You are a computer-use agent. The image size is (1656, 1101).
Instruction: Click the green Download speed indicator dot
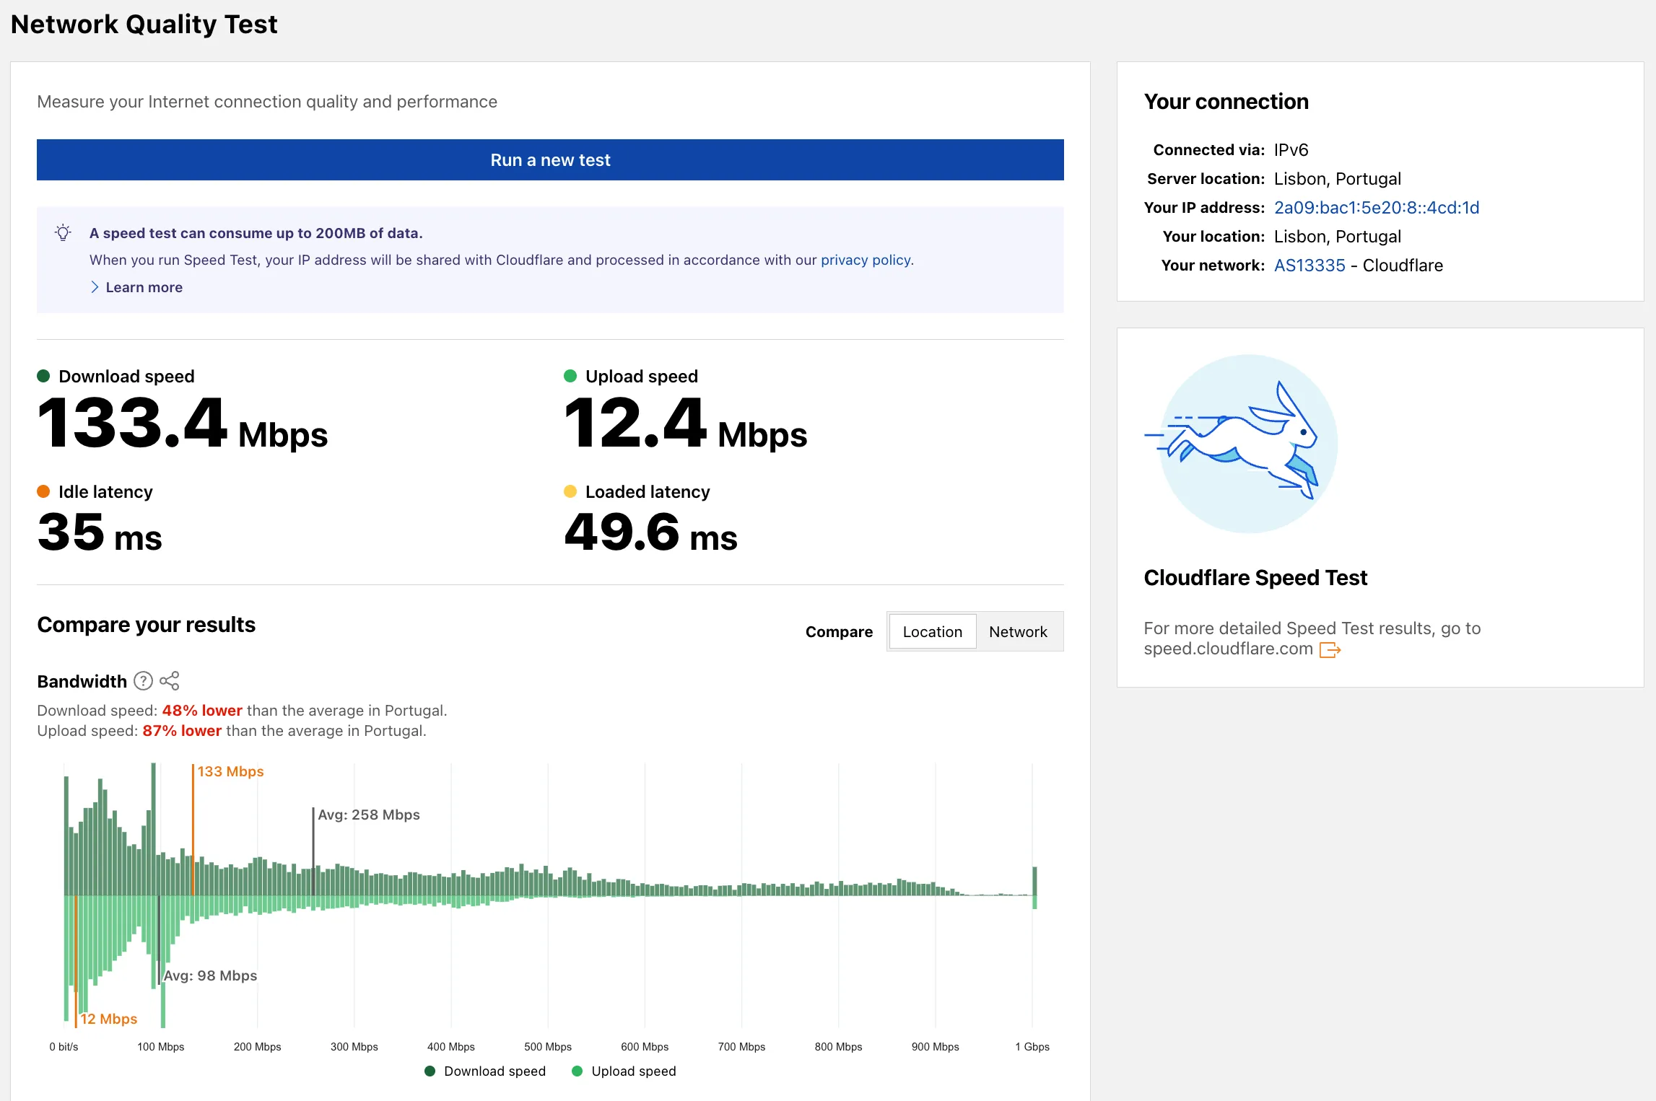[44, 375]
